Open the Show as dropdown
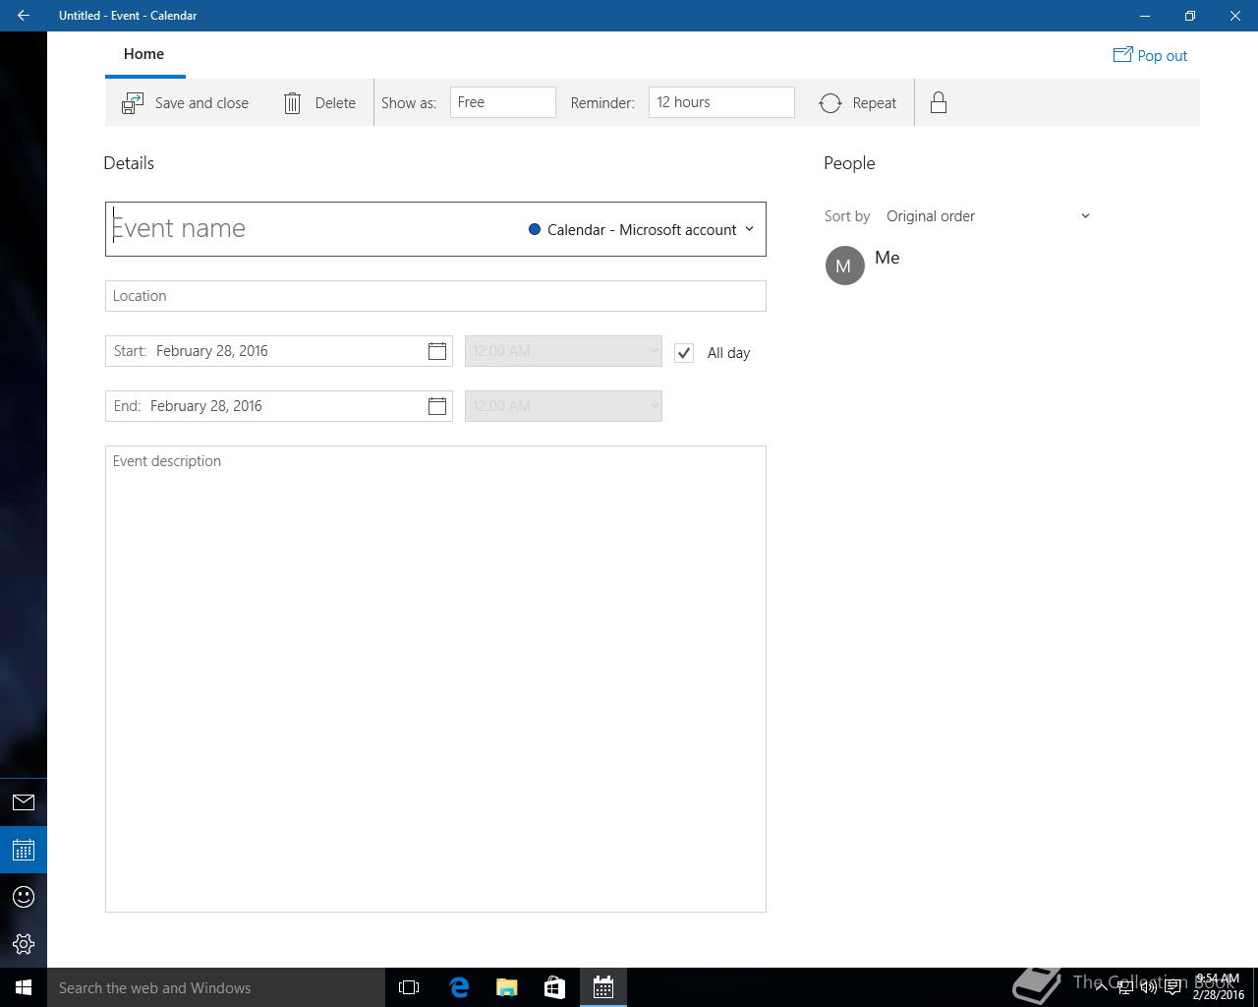The image size is (1258, 1007). 502,102
